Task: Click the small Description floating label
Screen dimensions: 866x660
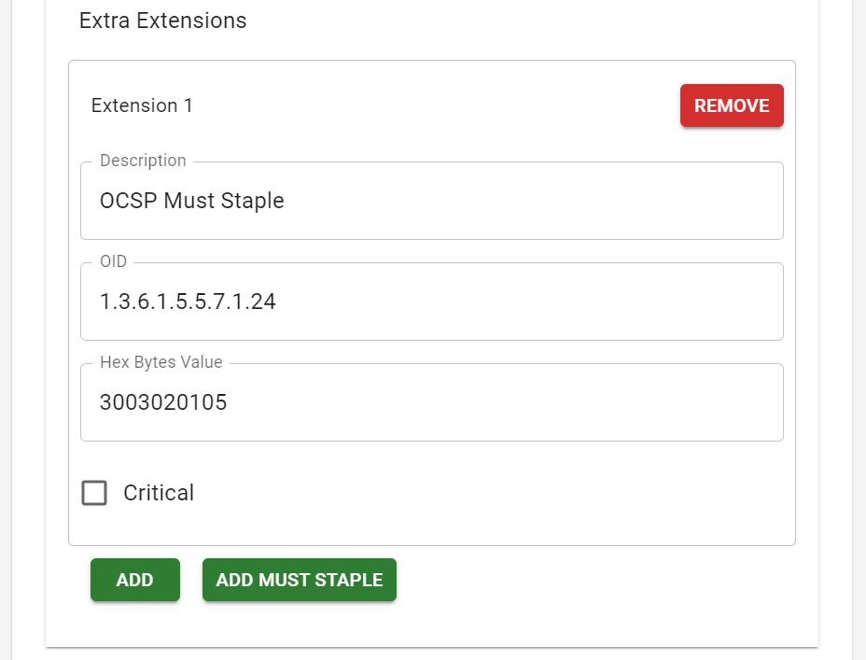Action: point(143,161)
